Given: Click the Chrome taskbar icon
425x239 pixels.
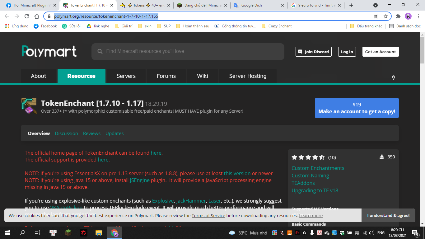Looking at the screenshot, I should tap(114, 232).
